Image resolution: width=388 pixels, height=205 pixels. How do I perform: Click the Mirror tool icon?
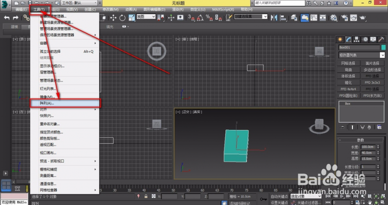(274, 18)
